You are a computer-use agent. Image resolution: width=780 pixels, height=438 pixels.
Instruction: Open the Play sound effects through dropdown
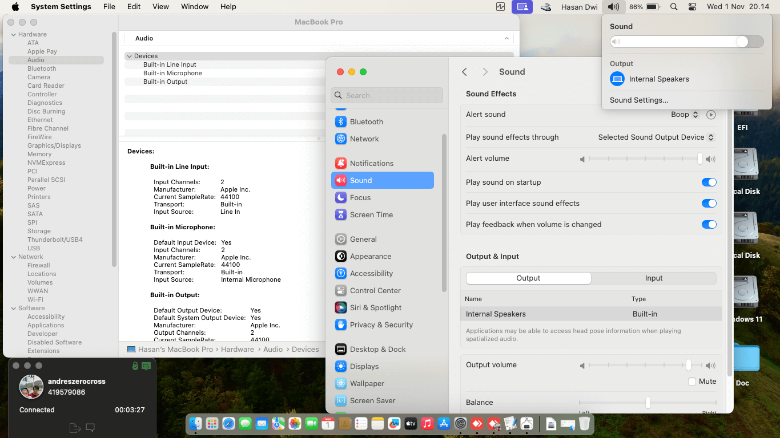[656, 137]
